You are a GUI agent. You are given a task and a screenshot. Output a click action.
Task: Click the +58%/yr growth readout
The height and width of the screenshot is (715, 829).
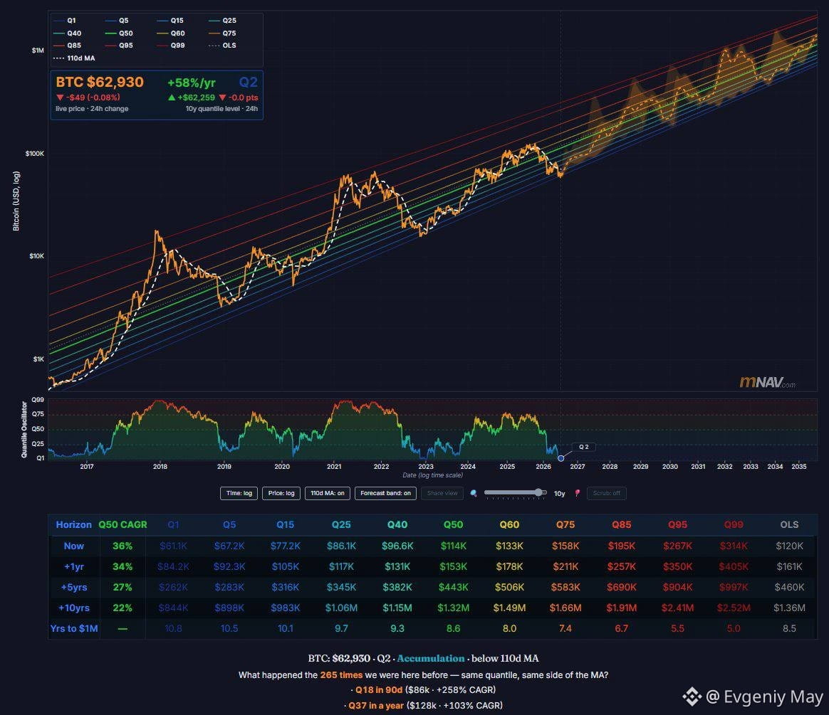coord(192,83)
